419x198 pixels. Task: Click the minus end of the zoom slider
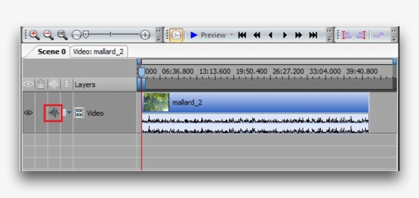click(77, 35)
